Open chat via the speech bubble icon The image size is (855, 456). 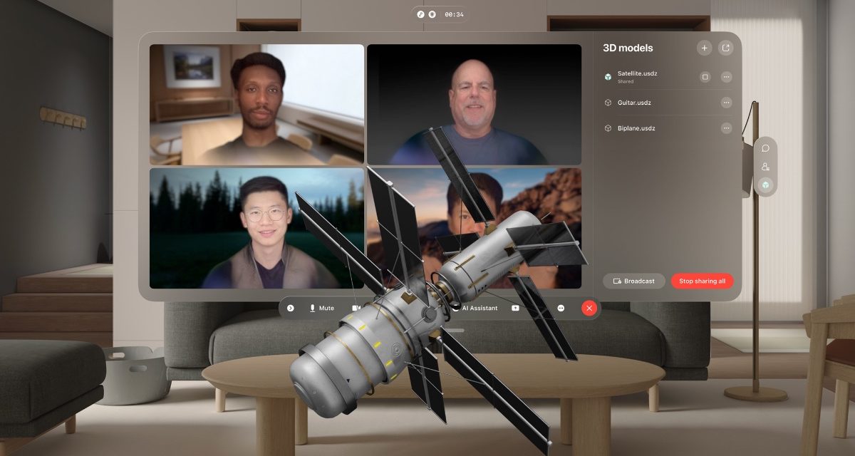[766, 149]
